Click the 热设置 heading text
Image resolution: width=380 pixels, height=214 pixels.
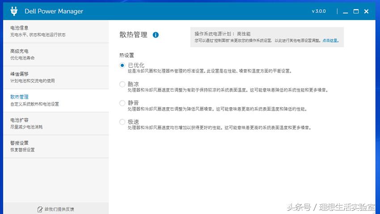(127, 55)
